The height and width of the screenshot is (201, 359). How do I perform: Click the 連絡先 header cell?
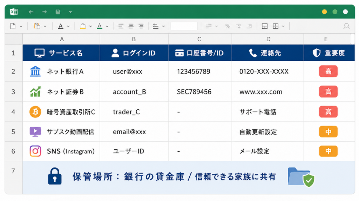pyautogui.click(x=268, y=53)
